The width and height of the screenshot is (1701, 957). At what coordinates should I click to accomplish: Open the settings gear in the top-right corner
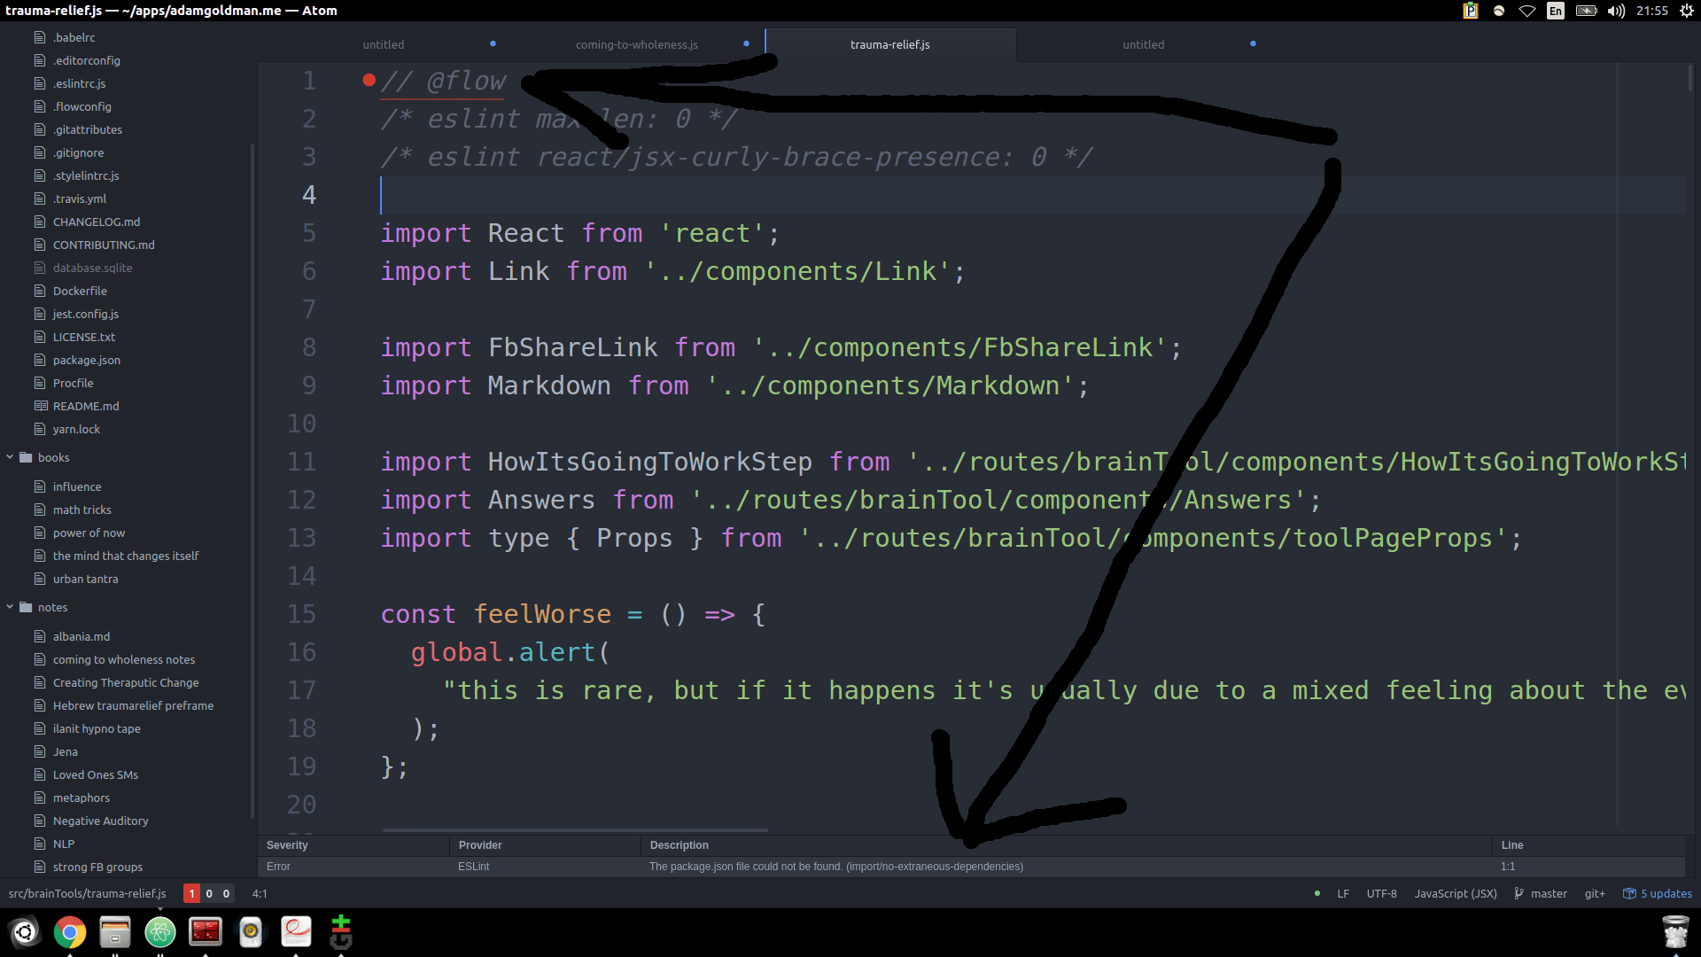(x=1687, y=11)
